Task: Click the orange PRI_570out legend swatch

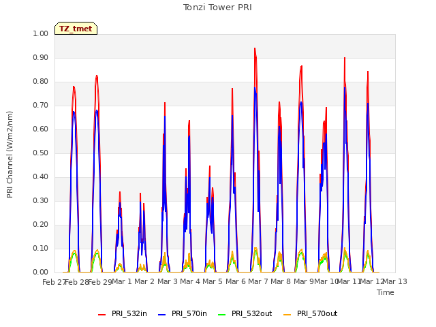Action: pyautogui.click(x=287, y=314)
